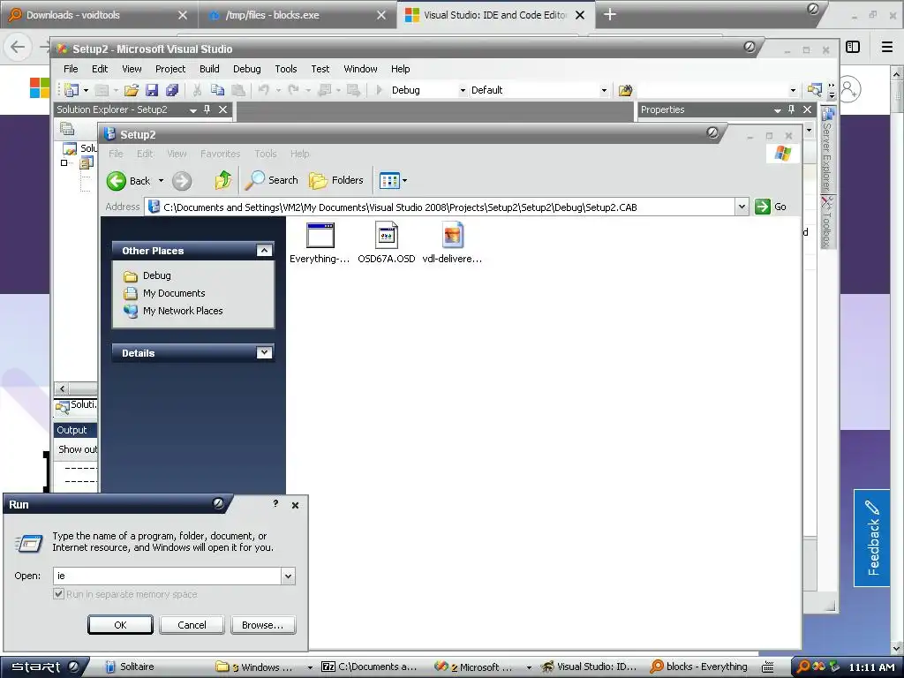The height and width of the screenshot is (678, 904).
Task: Click the Copy icon in Visual Studio toolbar
Action: click(x=217, y=90)
